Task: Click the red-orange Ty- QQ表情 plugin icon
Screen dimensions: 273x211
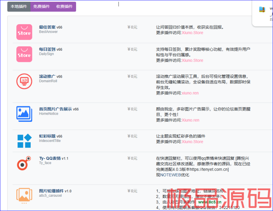Action: point(24,163)
